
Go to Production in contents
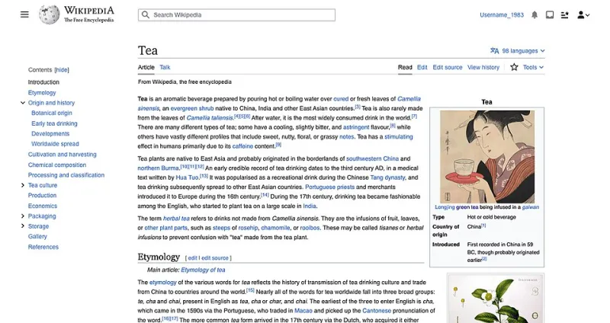(42, 196)
